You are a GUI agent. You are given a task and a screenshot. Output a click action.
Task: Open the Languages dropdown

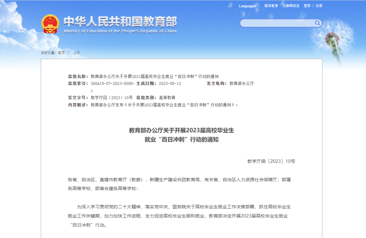[x=249, y=6]
